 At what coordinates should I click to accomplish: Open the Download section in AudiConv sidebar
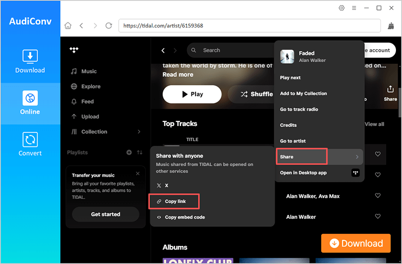[30, 61]
